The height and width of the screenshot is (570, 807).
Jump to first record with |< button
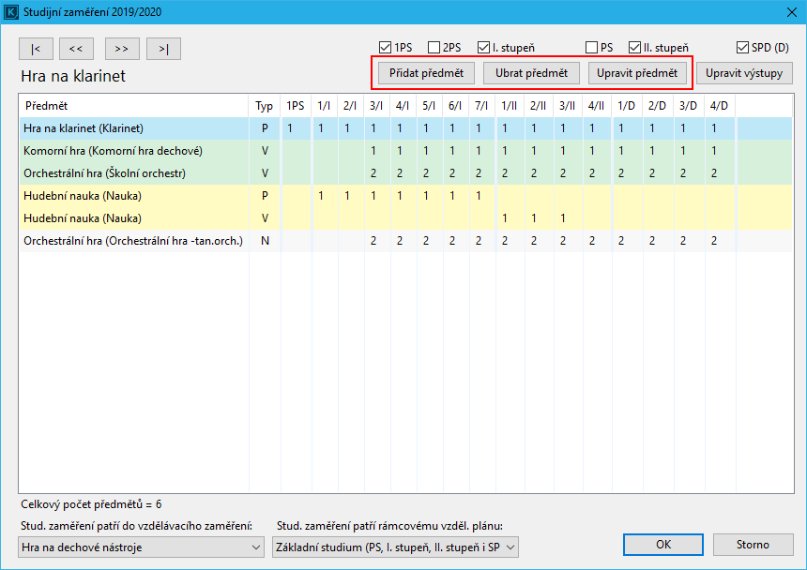point(36,49)
